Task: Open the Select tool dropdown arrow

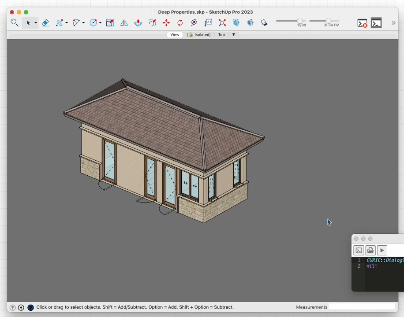Action: point(36,23)
